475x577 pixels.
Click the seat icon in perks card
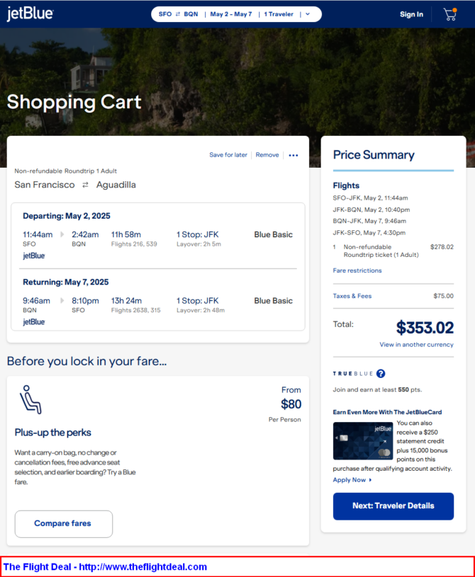pyautogui.click(x=30, y=400)
